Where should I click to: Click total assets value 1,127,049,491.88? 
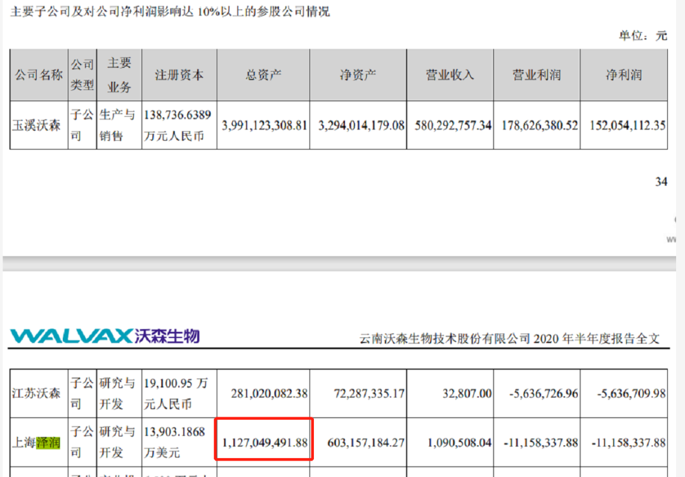pos(264,443)
